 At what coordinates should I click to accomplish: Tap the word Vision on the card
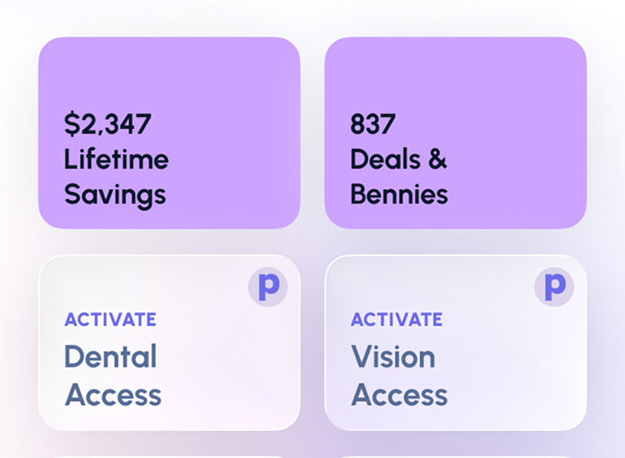click(x=393, y=356)
